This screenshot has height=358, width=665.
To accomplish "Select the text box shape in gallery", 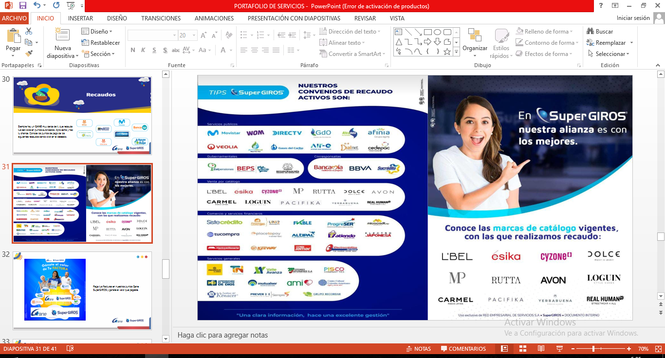I will tap(399, 32).
